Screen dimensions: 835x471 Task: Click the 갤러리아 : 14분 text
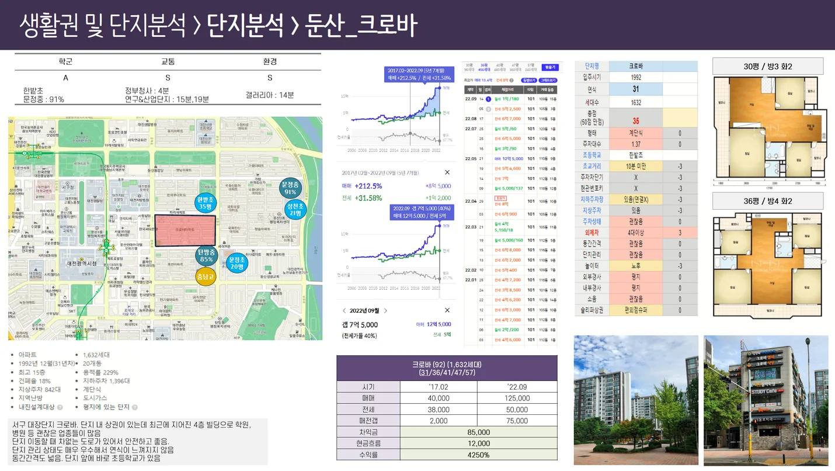[x=270, y=95]
